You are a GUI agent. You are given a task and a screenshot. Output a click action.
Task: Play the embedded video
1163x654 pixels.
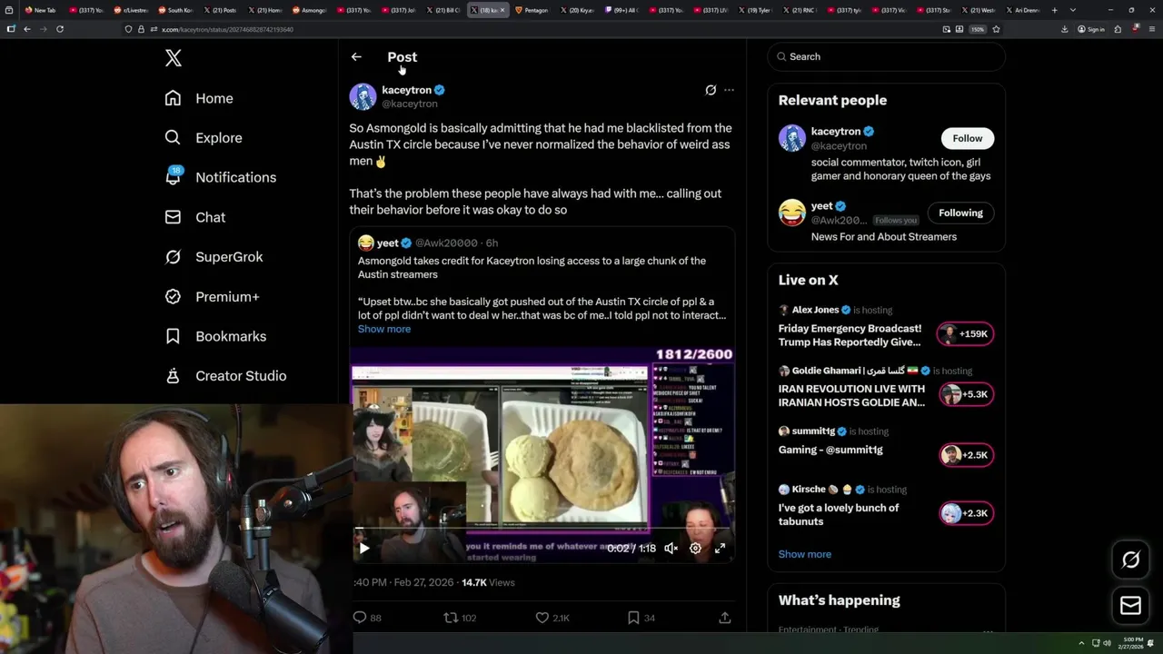(x=363, y=548)
